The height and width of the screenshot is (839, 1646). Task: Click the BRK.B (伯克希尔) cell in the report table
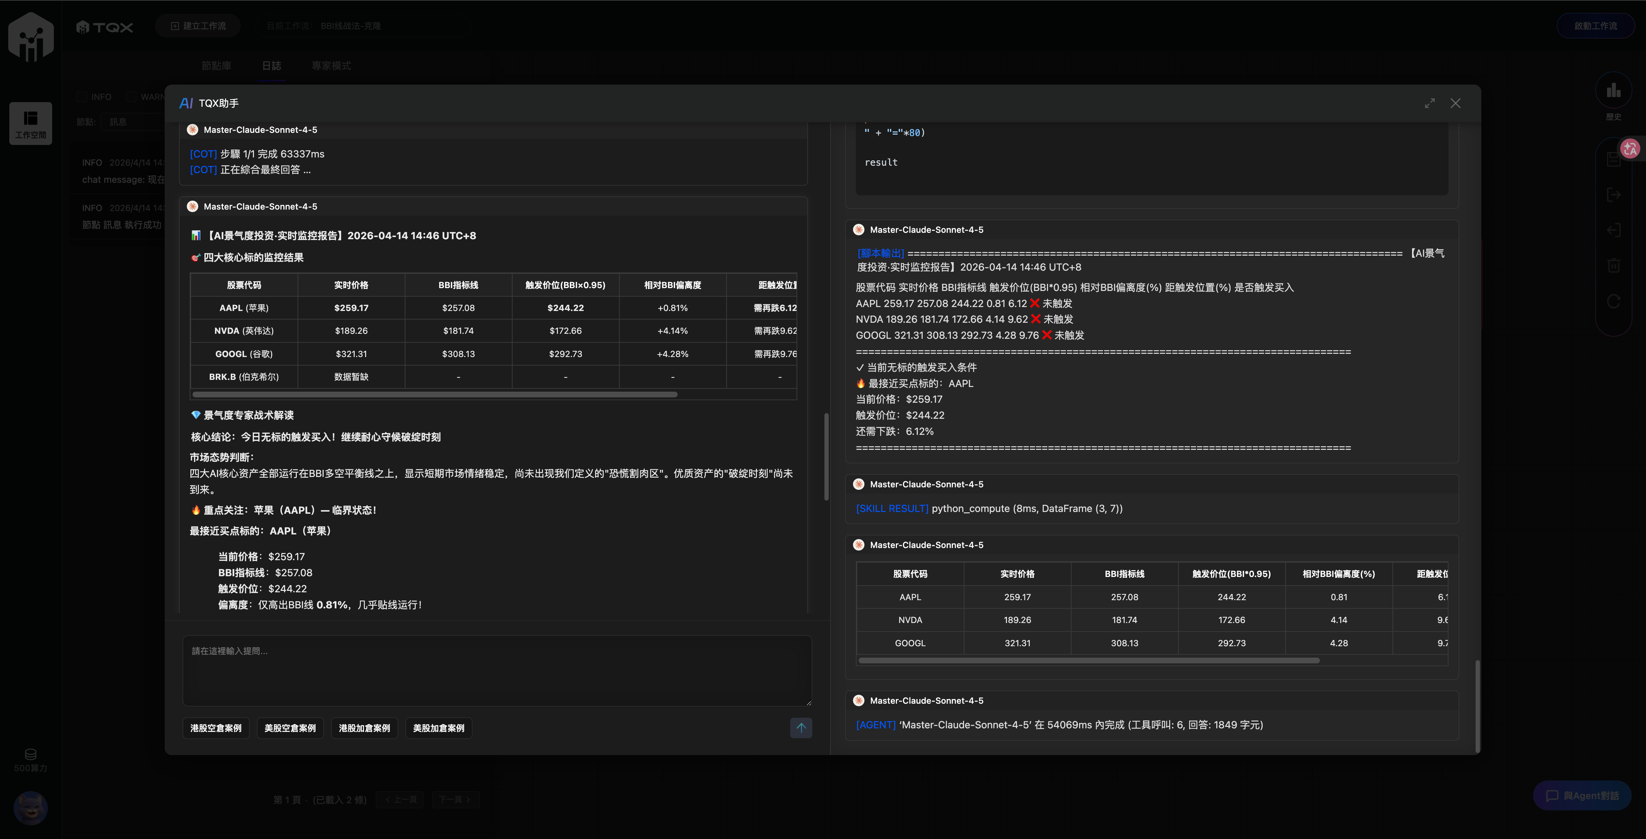pyautogui.click(x=244, y=377)
